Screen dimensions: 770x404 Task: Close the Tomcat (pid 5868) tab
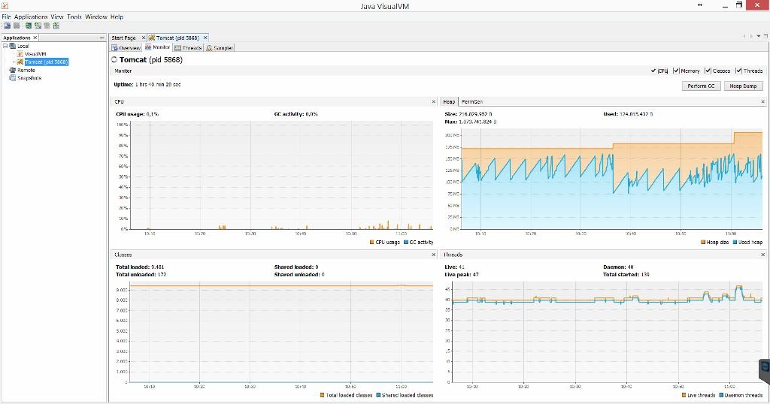click(x=205, y=38)
